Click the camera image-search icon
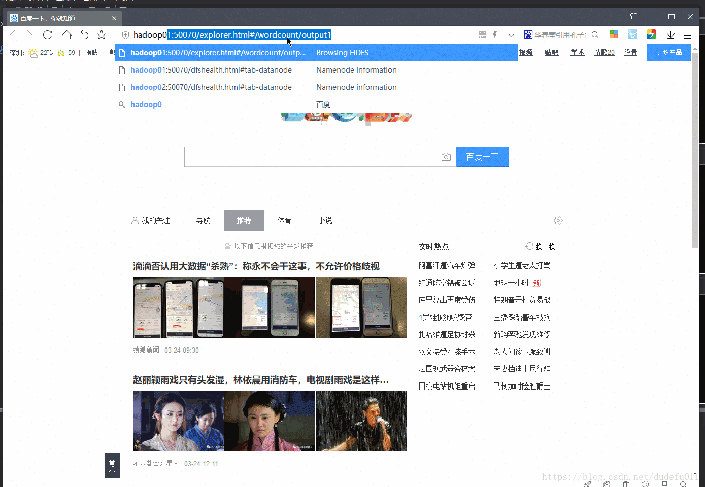Viewport: 705px width, 487px height. [x=446, y=157]
